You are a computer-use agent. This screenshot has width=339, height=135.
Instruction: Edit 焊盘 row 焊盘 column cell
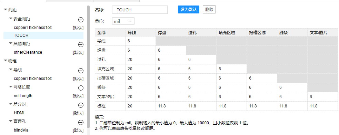[x=171, y=50]
